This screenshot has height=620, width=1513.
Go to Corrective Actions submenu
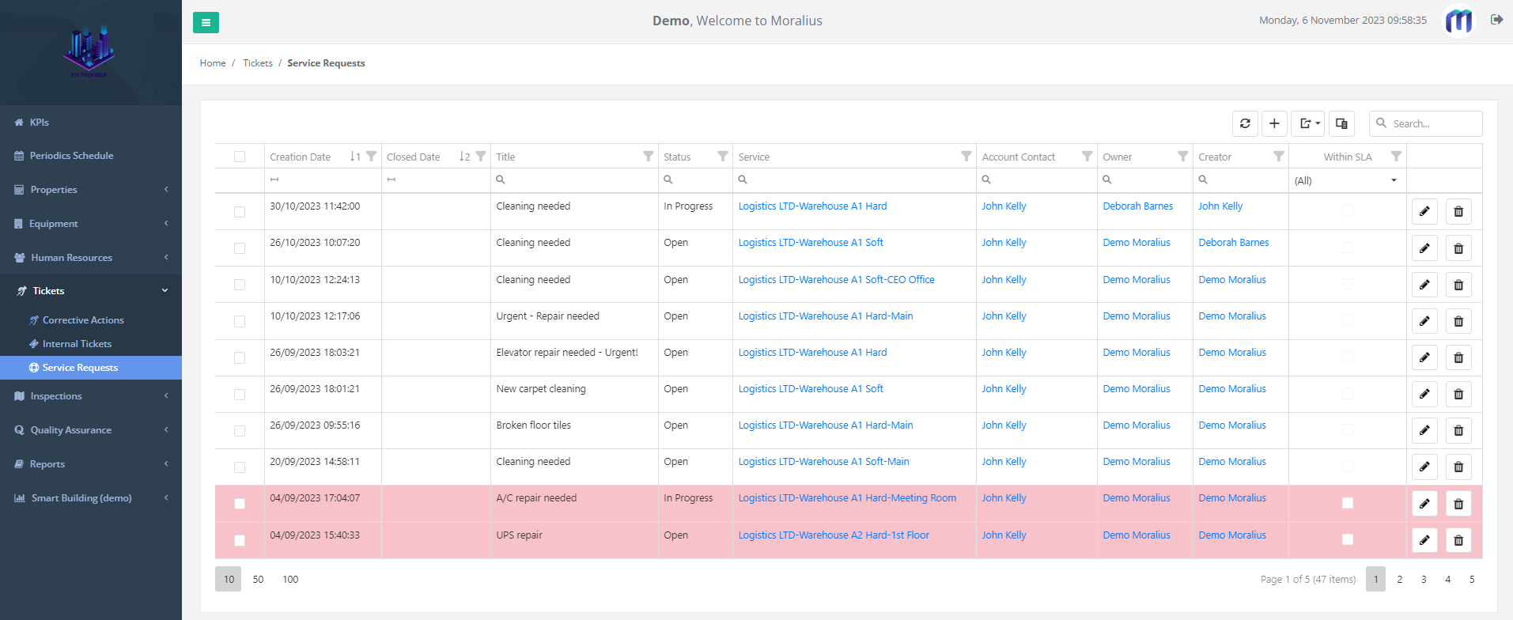pos(91,320)
